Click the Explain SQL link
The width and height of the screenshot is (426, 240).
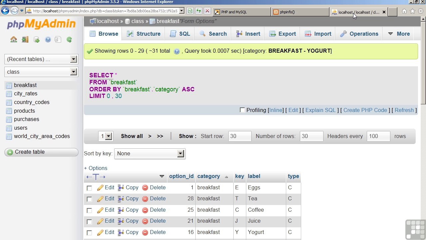click(320, 110)
